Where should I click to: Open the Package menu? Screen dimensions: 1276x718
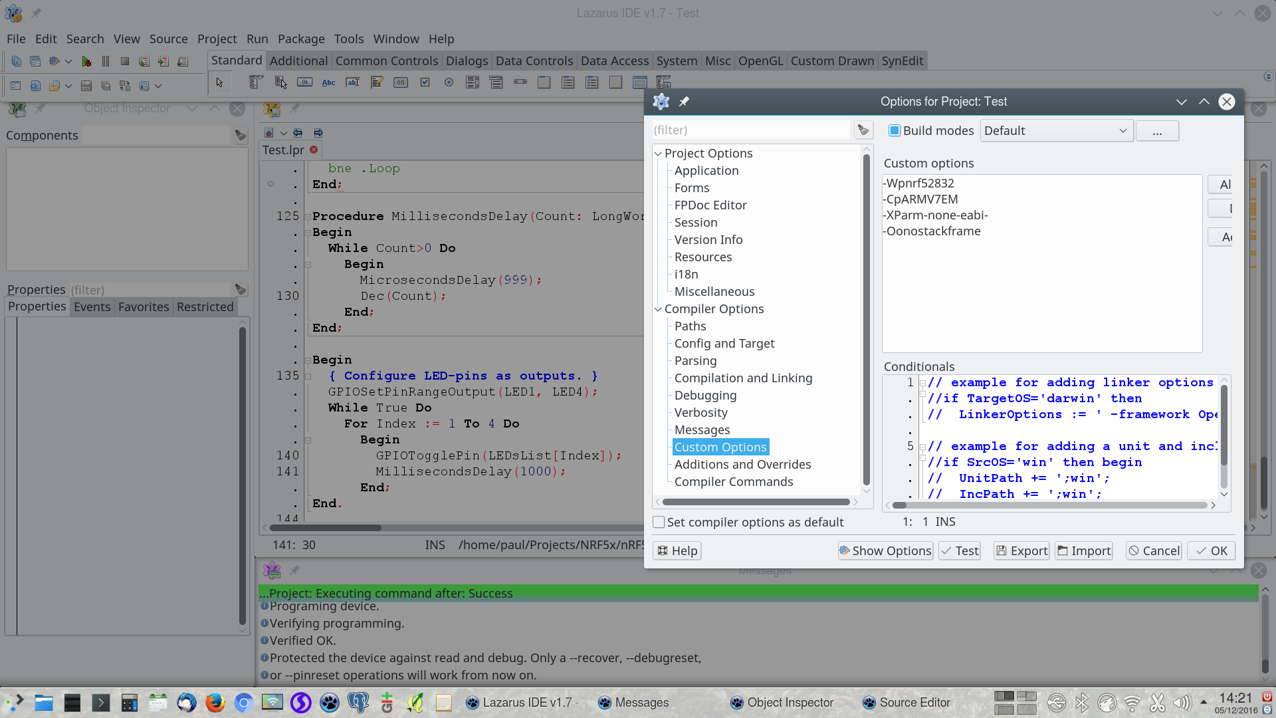(x=301, y=39)
